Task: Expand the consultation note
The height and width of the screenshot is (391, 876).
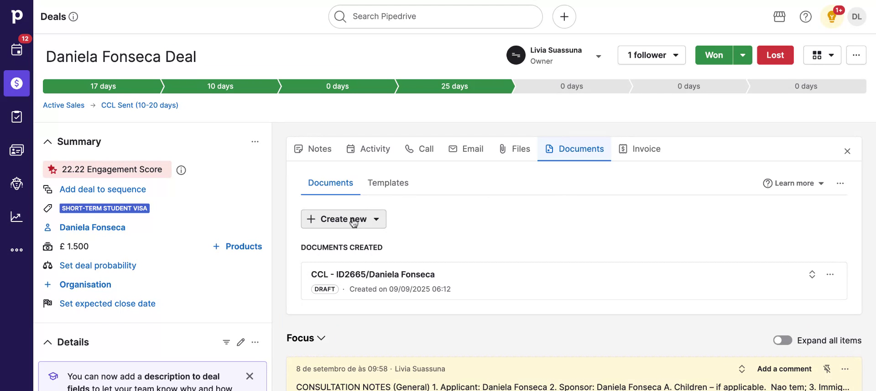Action: [x=741, y=369]
